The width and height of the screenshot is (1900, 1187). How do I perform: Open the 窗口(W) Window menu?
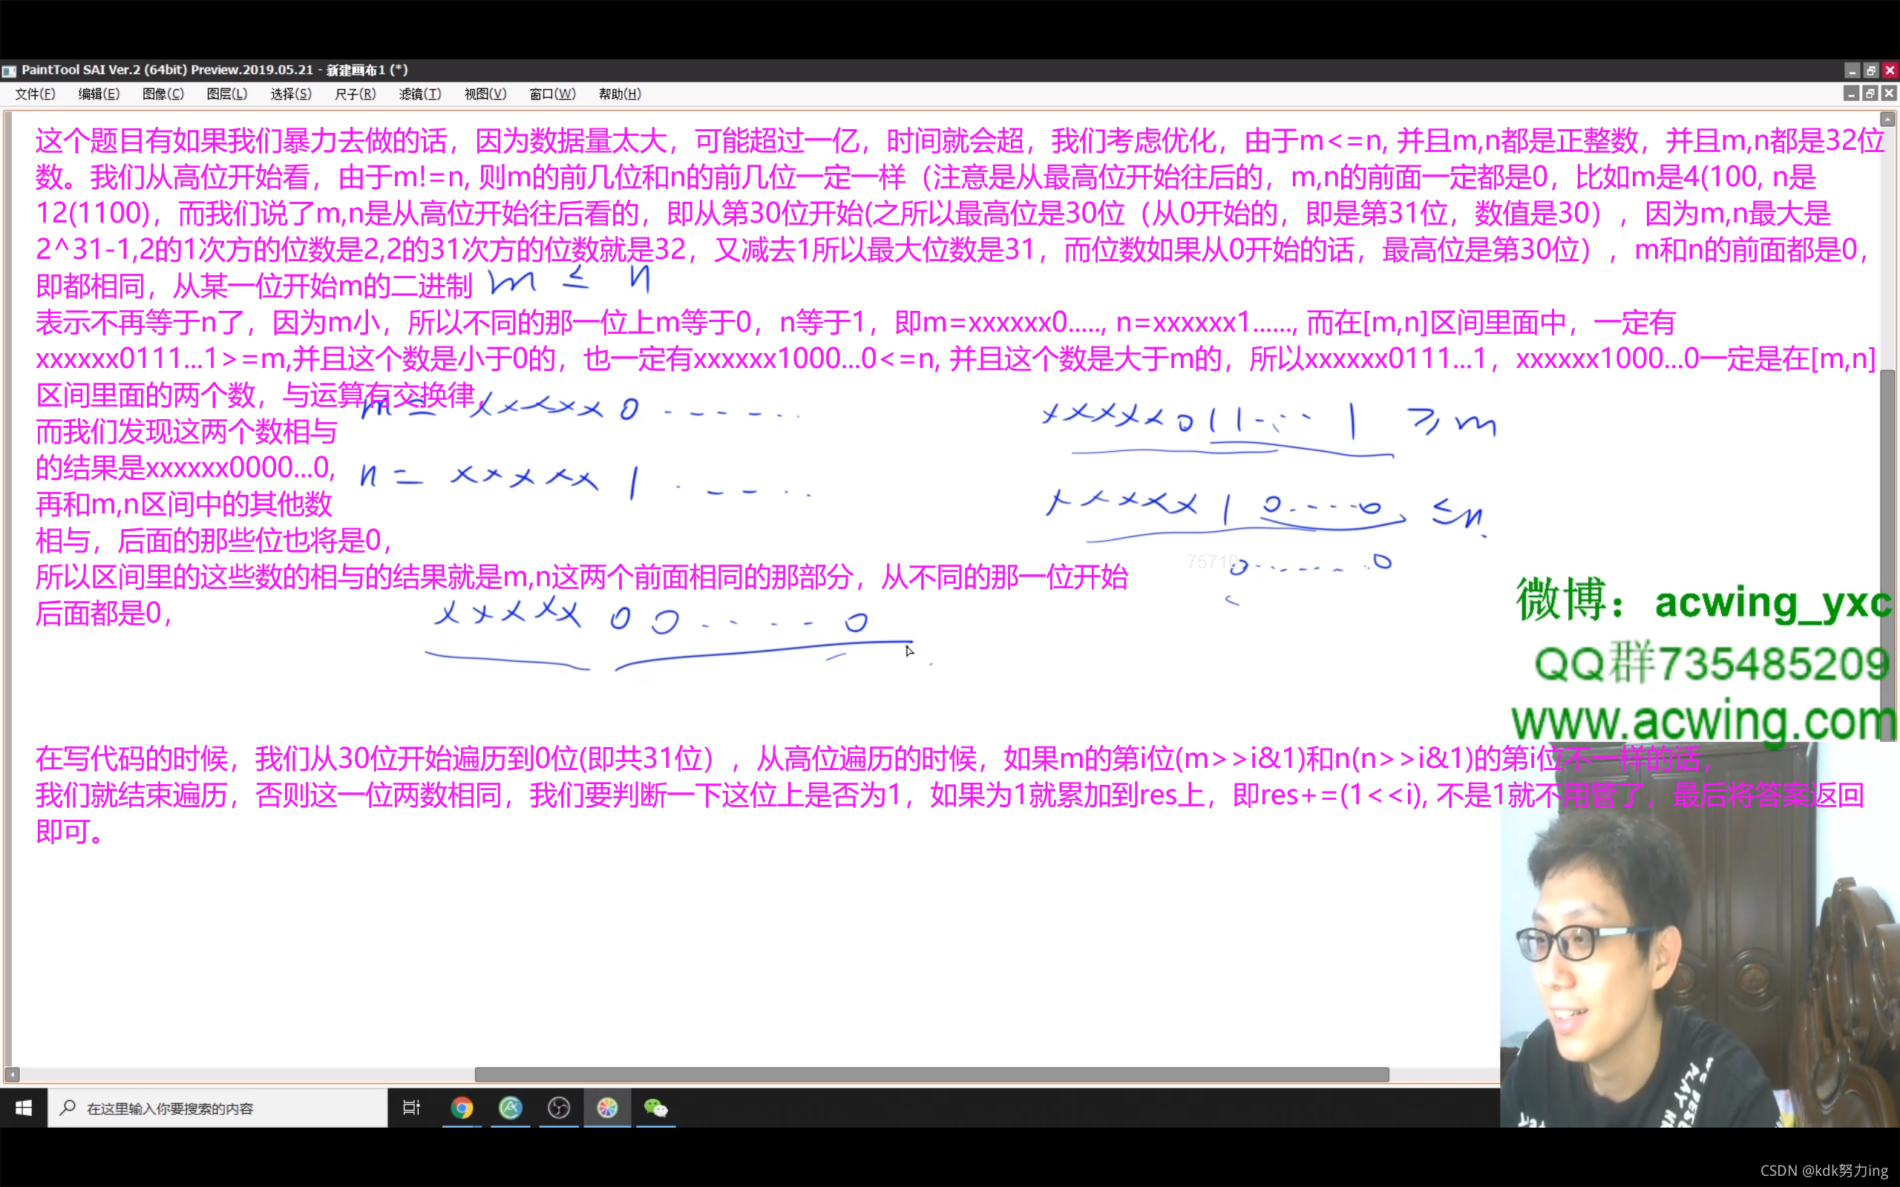point(552,94)
